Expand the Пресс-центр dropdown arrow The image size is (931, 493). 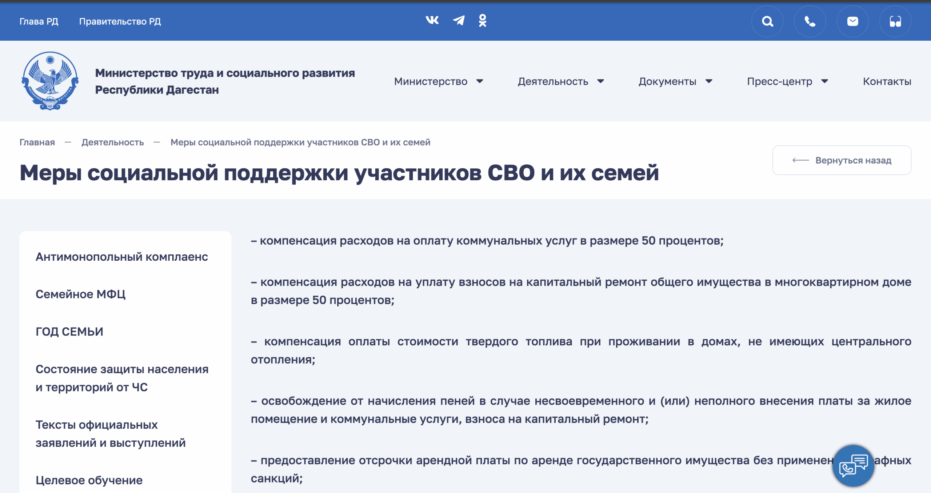825,81
